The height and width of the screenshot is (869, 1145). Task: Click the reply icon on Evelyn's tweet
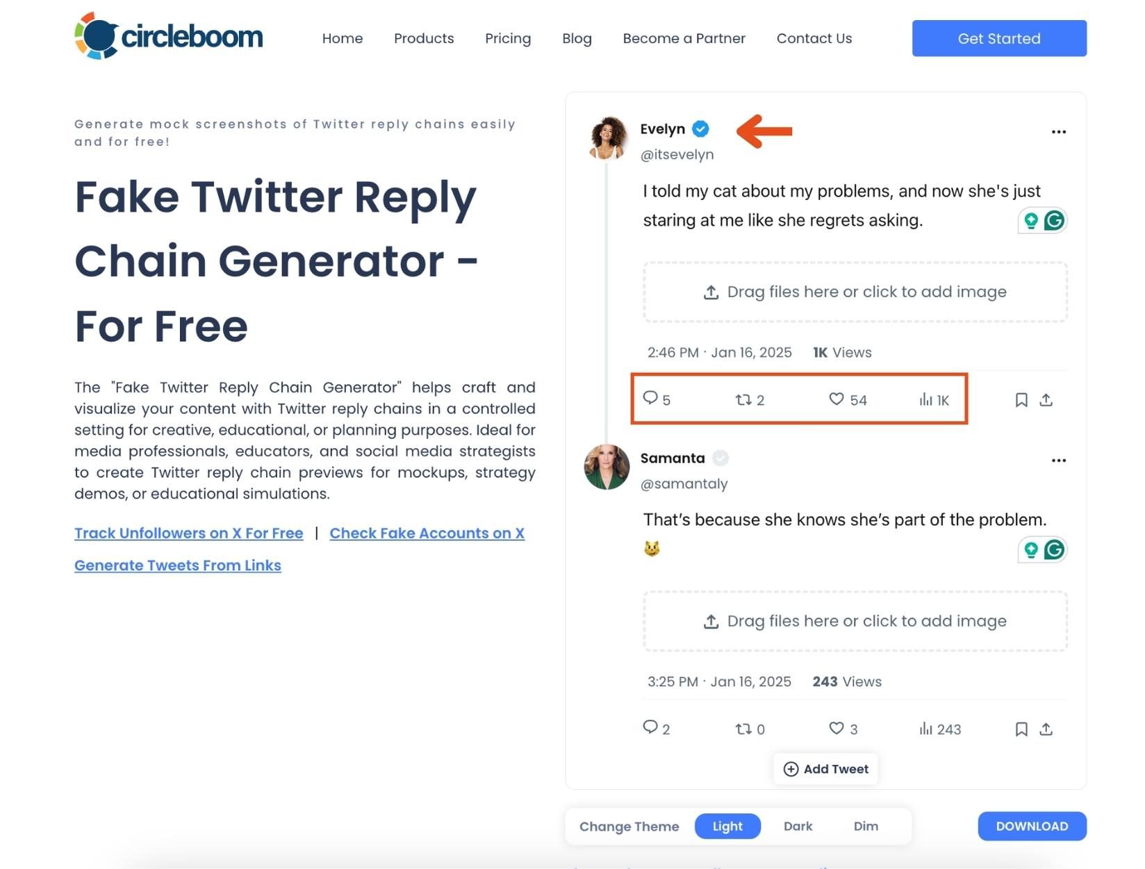652,399
